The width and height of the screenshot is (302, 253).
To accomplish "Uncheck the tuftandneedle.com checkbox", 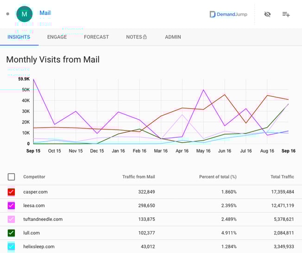I will coord(11,219).
